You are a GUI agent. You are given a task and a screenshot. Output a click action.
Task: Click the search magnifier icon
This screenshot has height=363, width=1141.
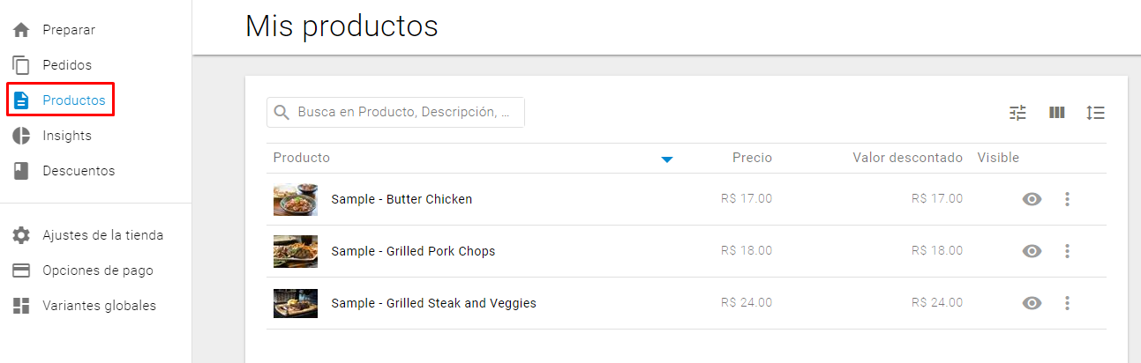[x=282, y=113]
